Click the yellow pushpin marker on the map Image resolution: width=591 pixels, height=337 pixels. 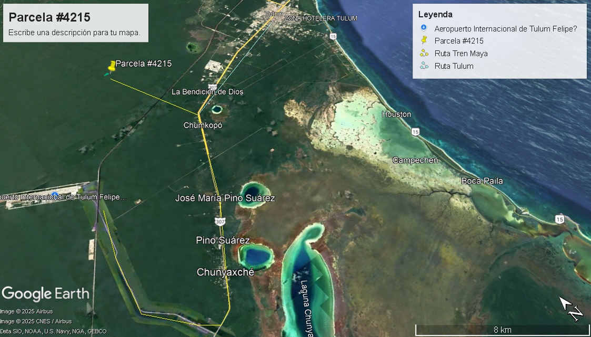112,66
